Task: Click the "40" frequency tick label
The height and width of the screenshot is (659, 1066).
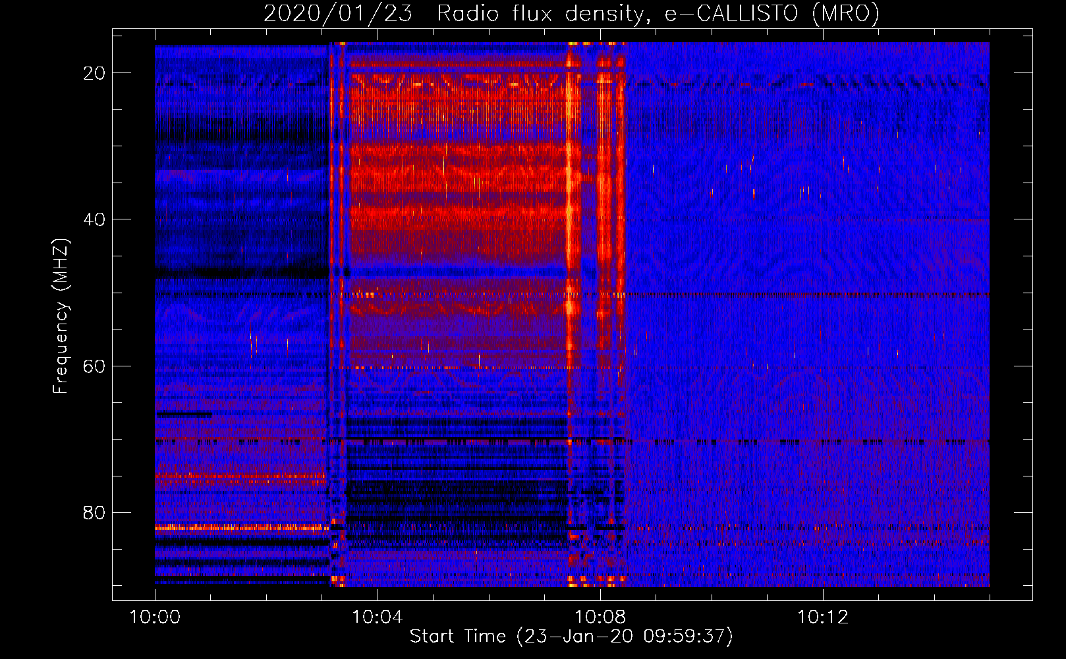Action: [x=94, y=219]
